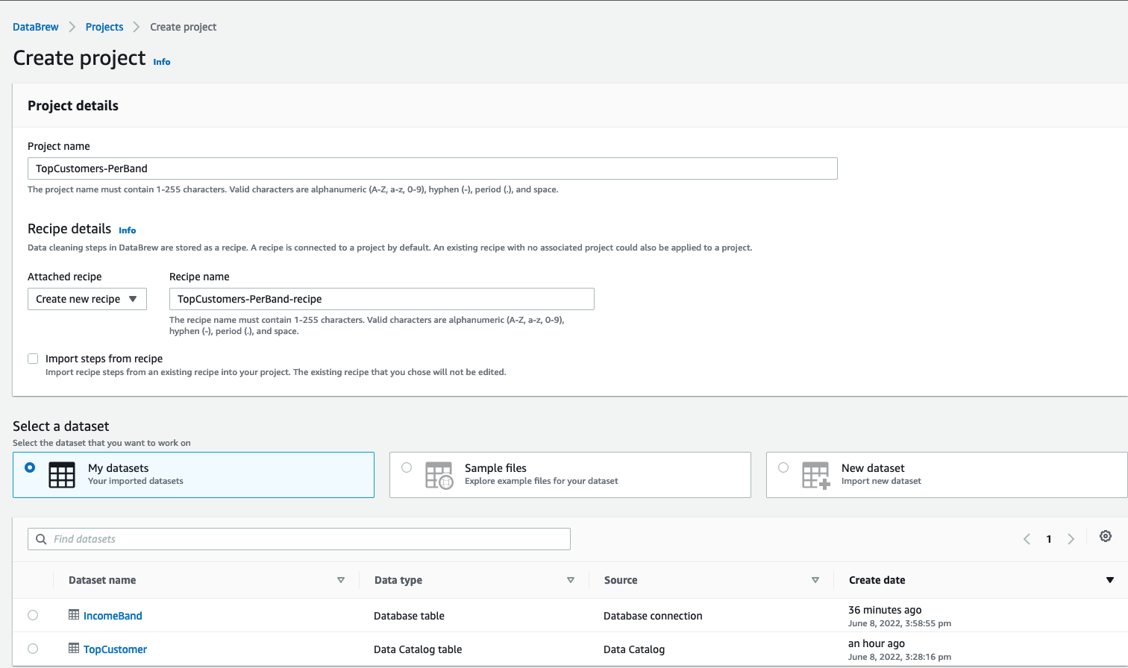Click the 36 minutes ago date cell
Image resolution: width=1128 pixels, height=668 pixels.
[x=885, y=610]
